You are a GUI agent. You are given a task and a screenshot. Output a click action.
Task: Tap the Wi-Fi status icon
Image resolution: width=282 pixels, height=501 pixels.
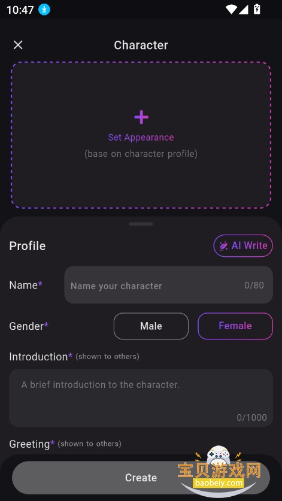(231, 9)
